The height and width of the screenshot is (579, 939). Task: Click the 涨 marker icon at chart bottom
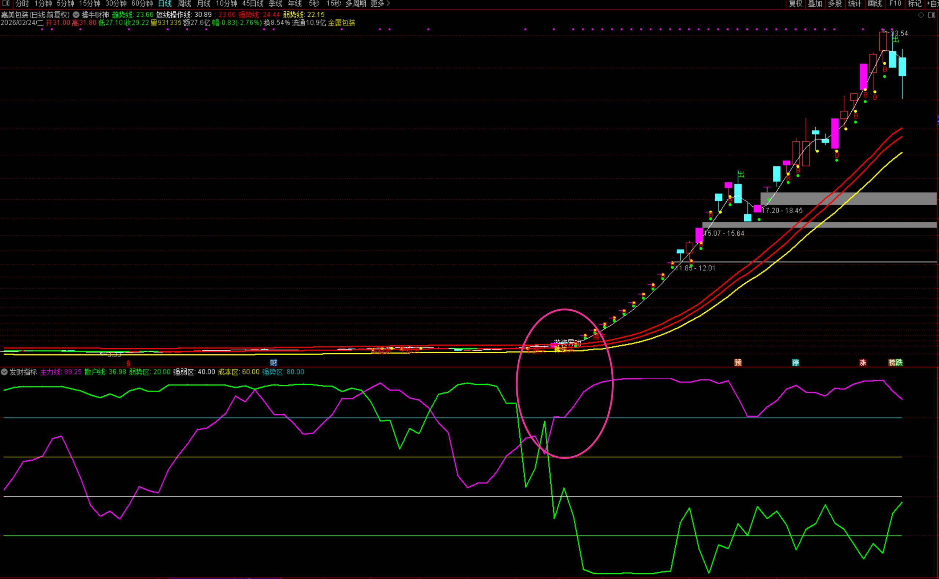coord(863,362)
